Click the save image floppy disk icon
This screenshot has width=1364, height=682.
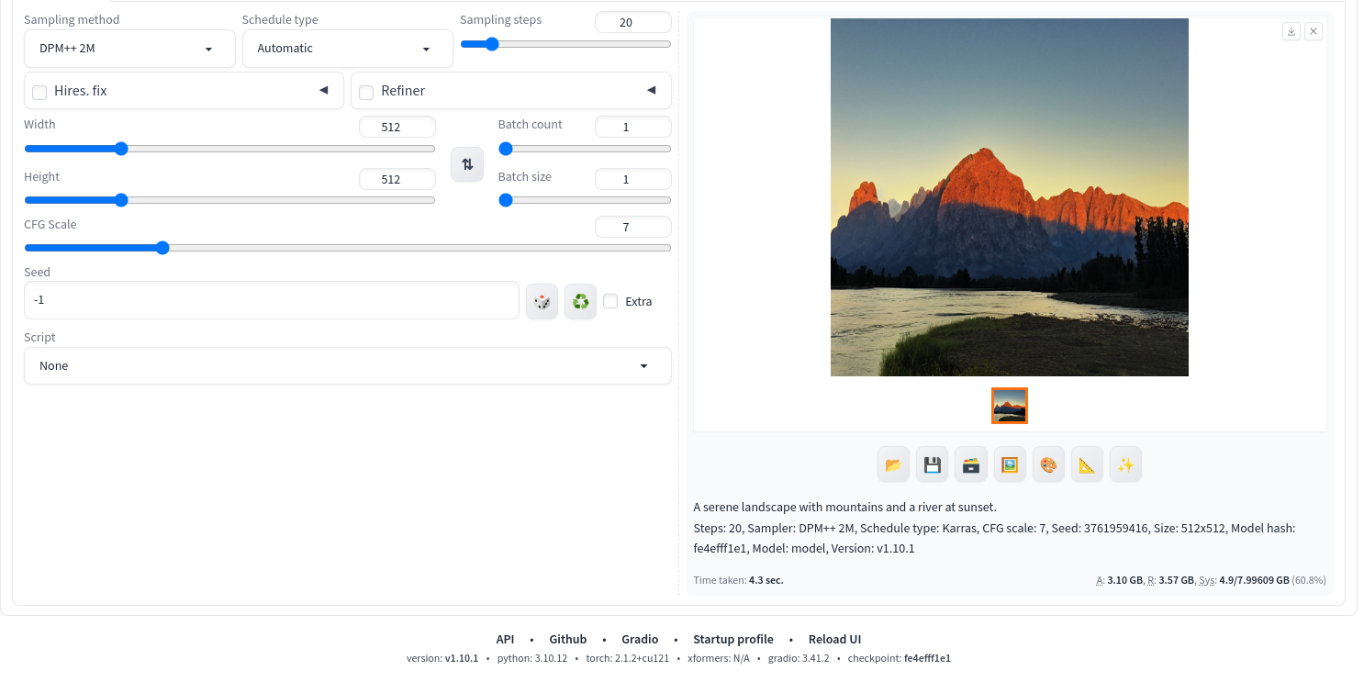click(x=932, y=465)
